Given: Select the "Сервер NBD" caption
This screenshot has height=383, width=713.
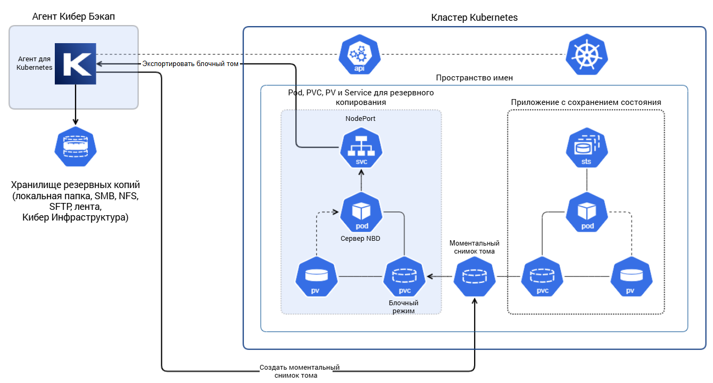Looking at the screenshot, I should click(360, 238).
